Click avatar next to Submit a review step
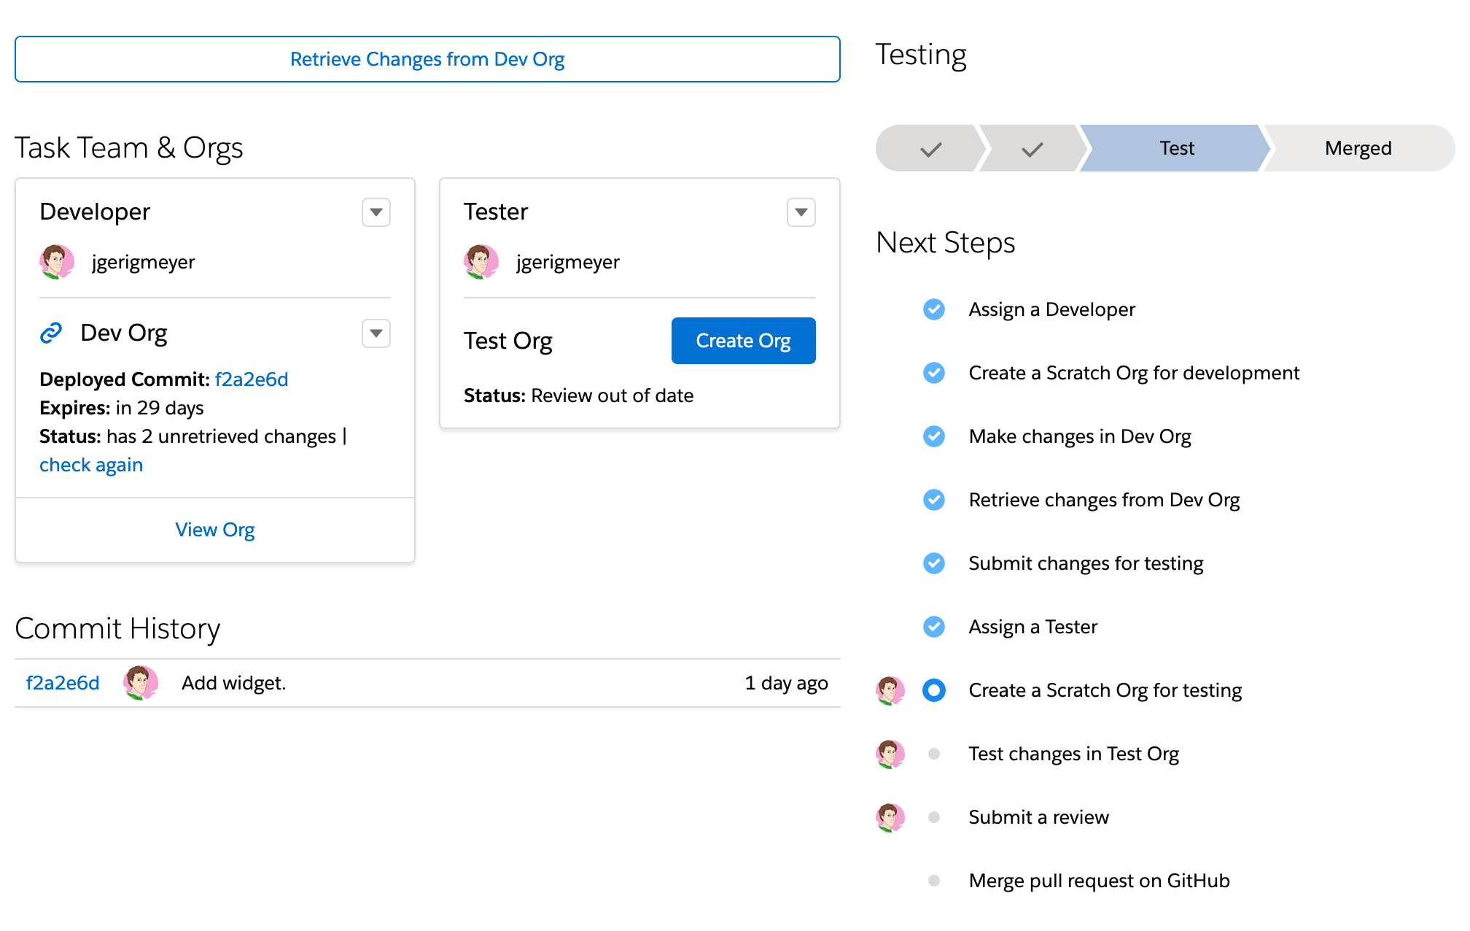 pos(890,817)
